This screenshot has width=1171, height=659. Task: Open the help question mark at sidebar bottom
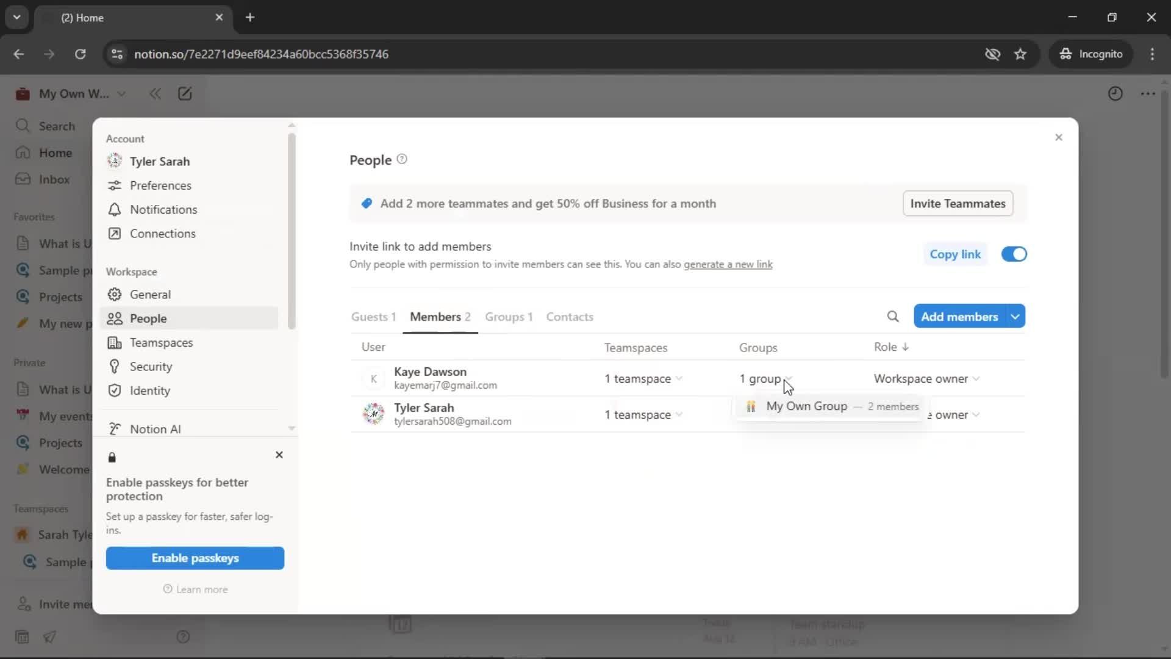coord(183,636)
